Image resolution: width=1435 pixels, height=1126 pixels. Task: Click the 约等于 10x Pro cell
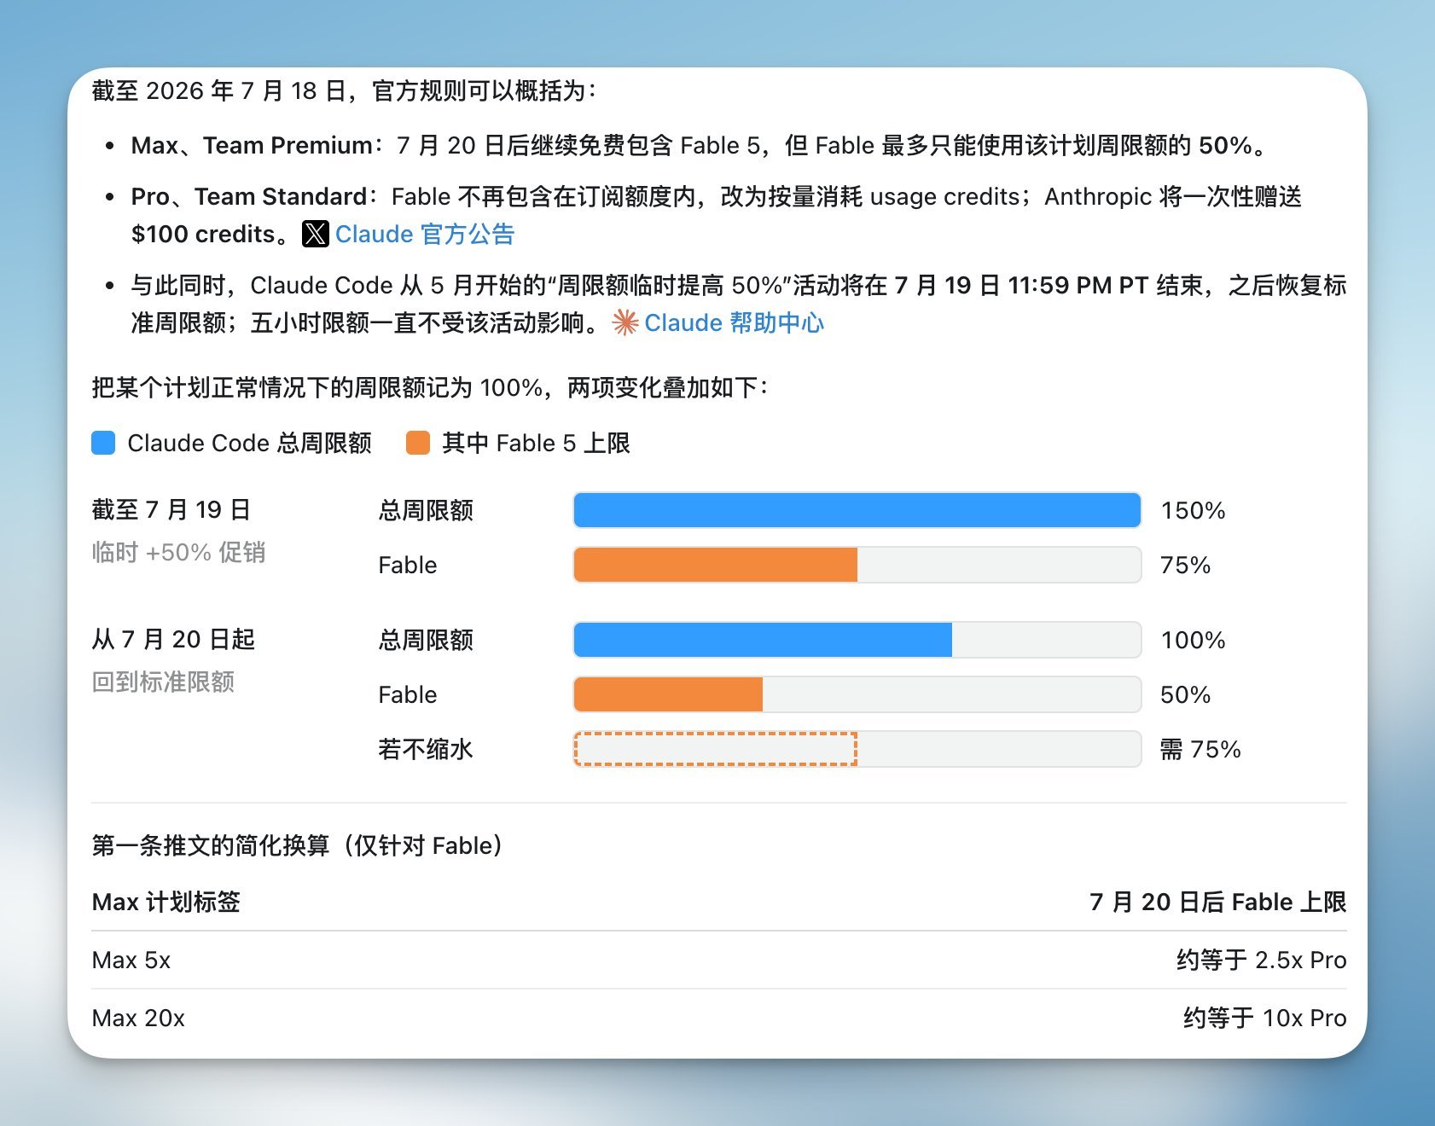(1264, 1019)
